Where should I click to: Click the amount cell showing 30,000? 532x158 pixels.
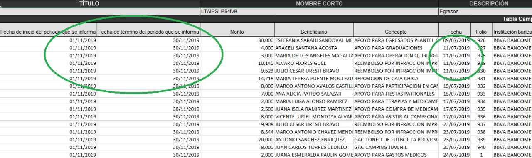click(237, 40)
